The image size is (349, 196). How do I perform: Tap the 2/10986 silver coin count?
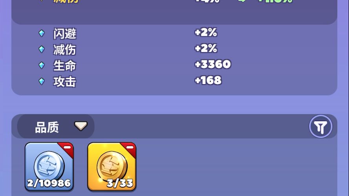[x=49, y=183]
